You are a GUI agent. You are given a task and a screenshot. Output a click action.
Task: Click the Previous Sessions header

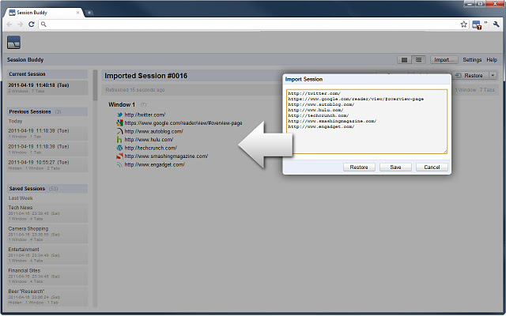[47, 112]
